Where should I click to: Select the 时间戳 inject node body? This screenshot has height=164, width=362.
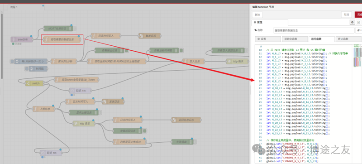click(x=38, y=68)
